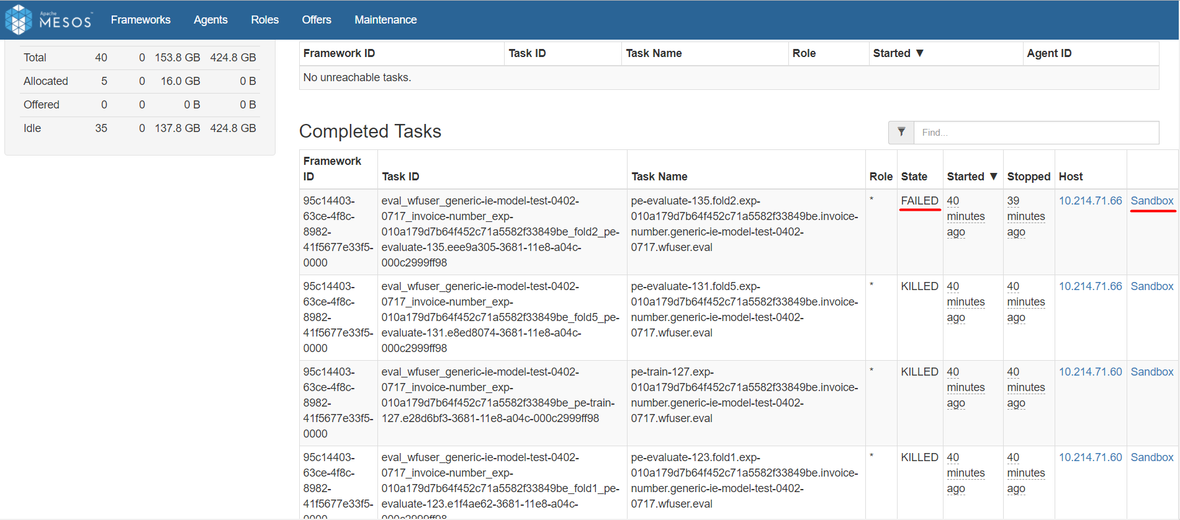Image resolution: width=1180 pixels, height=520 pixels.
Task: Click the 'No unreachable tasks.' message
Action: point(357,77)
